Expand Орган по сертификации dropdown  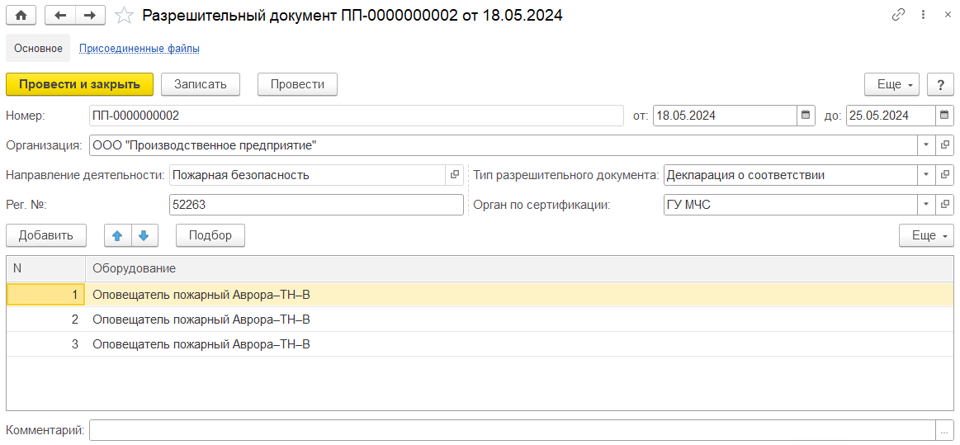click(x=925, y=205)
